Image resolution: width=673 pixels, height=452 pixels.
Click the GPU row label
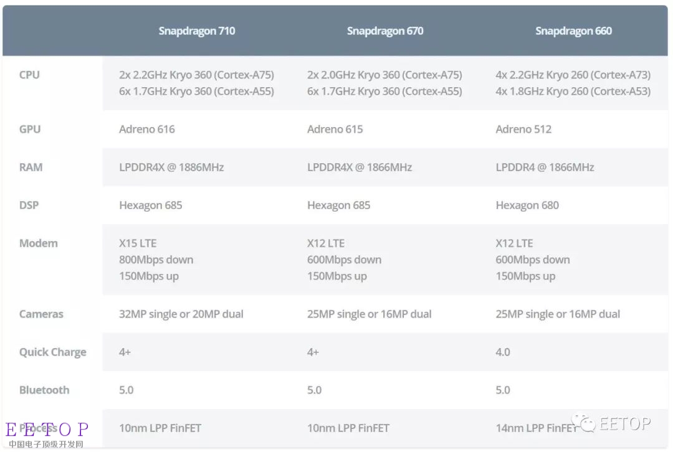pyautogui.click(x=30, y=129)
